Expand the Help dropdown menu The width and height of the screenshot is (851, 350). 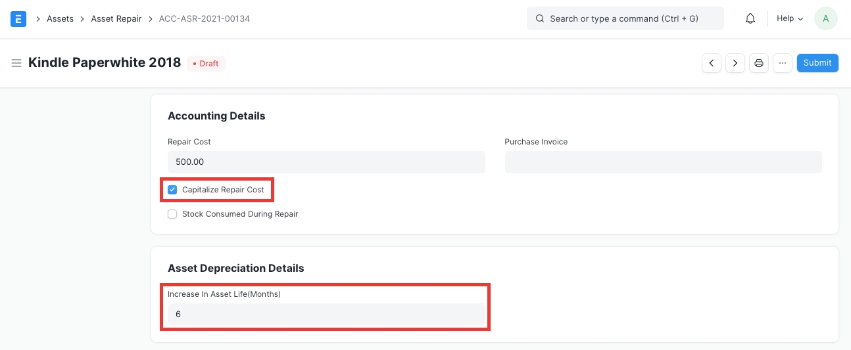pos(790,19)
